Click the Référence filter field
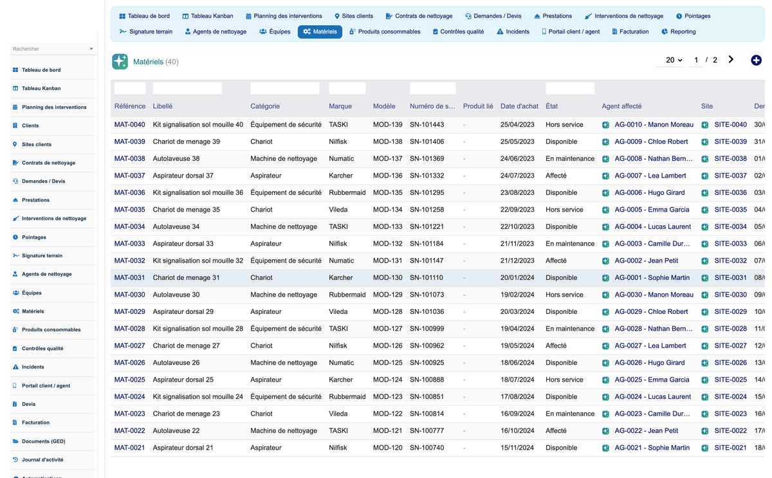Screen dimensions: 772x478 click(130, 88)
